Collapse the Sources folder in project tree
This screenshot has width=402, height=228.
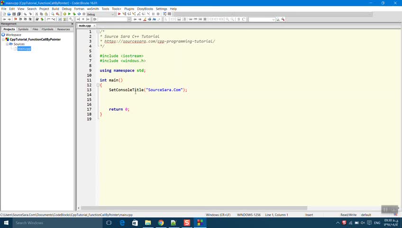tap(7, 44)
